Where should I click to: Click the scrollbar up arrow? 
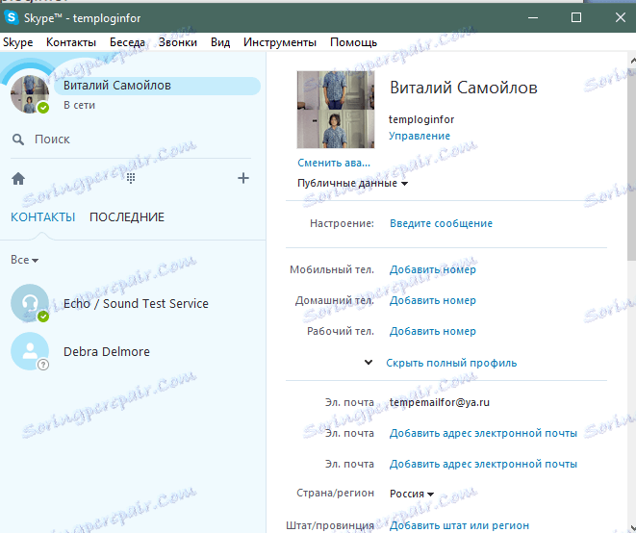click(x=632, y=61)
